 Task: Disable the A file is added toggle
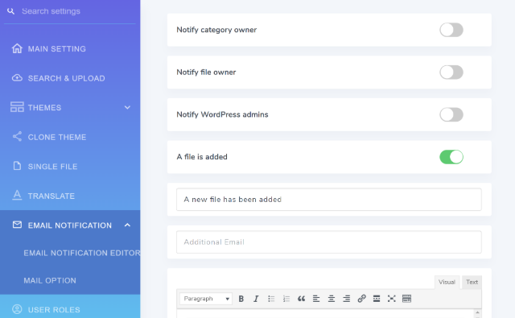pyautogui.click(x=451, y=157)
